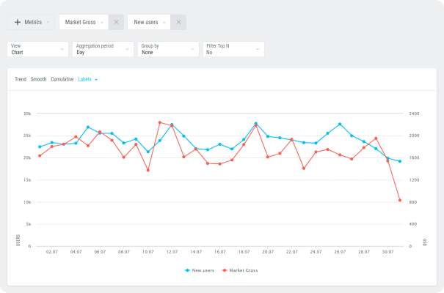Click the last red Market Gross data point
This screenshot has width=444, height=293.
tap(400, 200)
